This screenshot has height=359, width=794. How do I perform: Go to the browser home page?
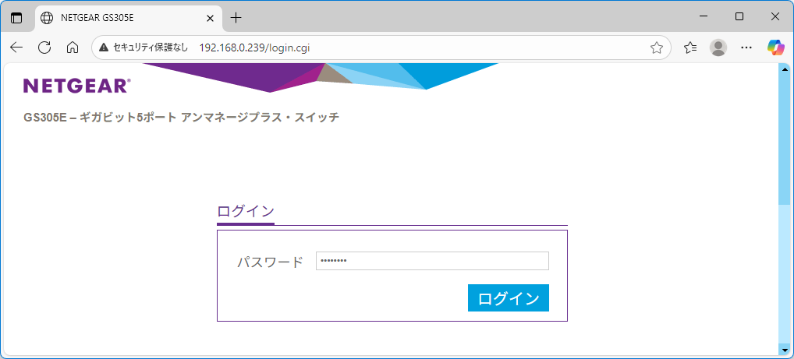[73, 48]
